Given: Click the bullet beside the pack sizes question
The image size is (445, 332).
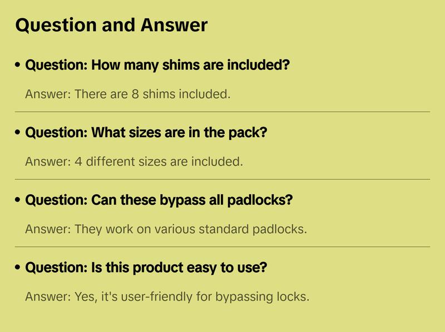Looking at the screenshot, I should (18, 133).
